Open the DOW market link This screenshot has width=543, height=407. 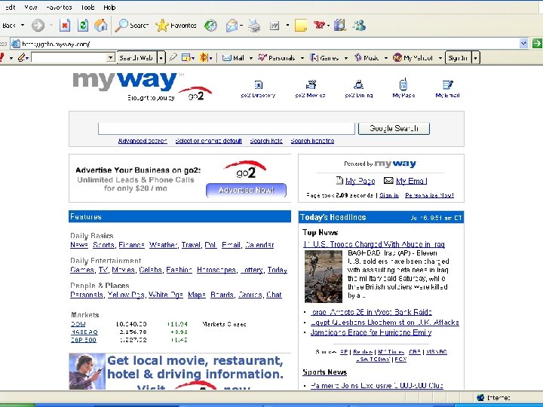(78, 324)
